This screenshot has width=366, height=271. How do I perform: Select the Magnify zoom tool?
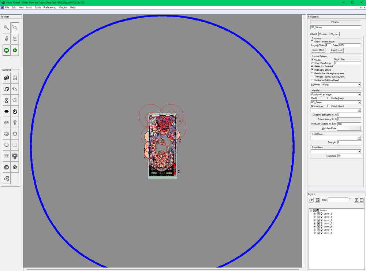pos(6,28)
